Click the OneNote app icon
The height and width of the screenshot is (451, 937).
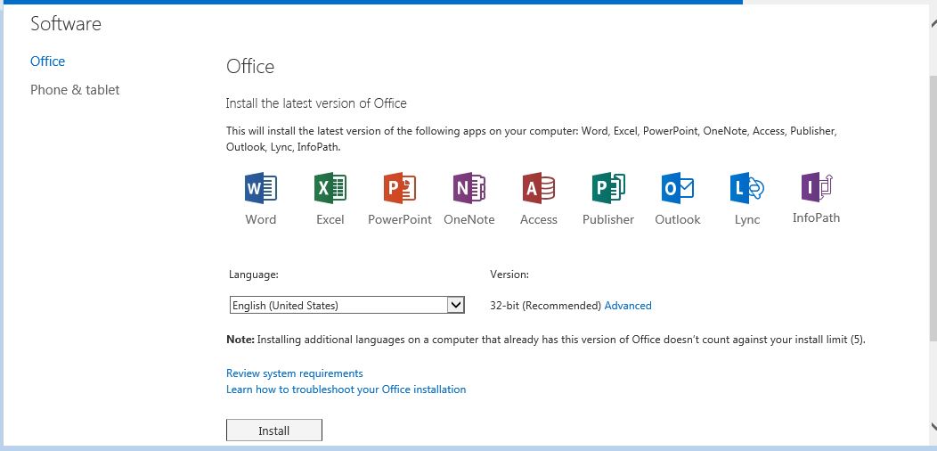coord(469,188)
